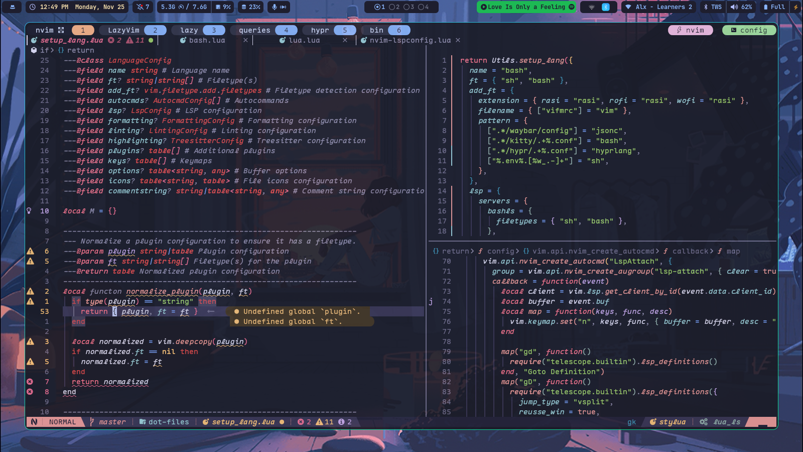The image size is (803, 452).
Task: Click the error sign beside the final 'end'
Action: 30,392
